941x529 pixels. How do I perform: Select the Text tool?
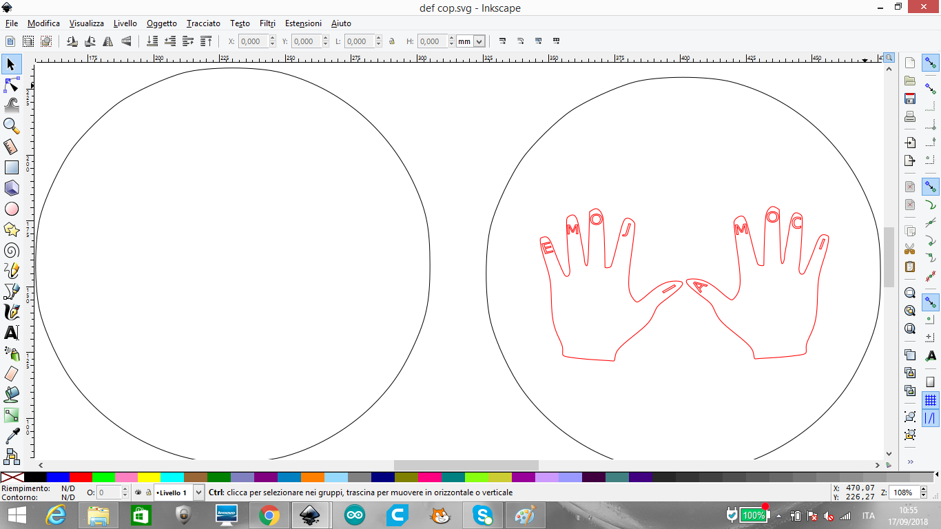pyautogui.click(x=11, y=333)
